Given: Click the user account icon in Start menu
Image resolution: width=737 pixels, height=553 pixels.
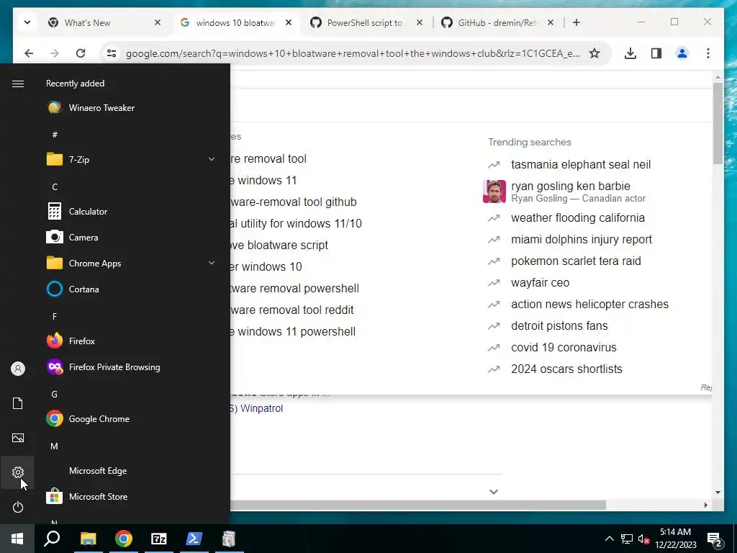Looking at the screenshot, I should click(x=17, y=369).
